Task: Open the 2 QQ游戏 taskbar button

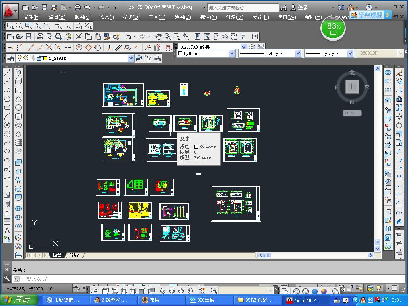Action: (x=114, y=300)
